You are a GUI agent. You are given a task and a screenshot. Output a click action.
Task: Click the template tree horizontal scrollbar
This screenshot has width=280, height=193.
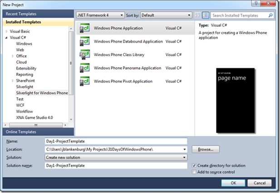click(x=36, y=125)
